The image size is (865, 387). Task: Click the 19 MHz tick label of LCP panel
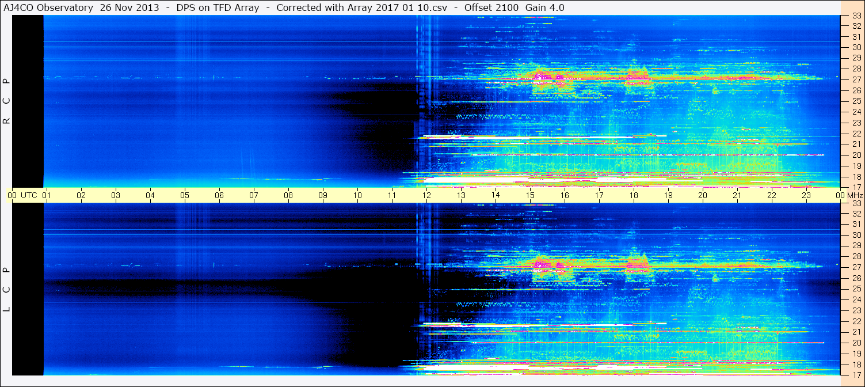856,354
